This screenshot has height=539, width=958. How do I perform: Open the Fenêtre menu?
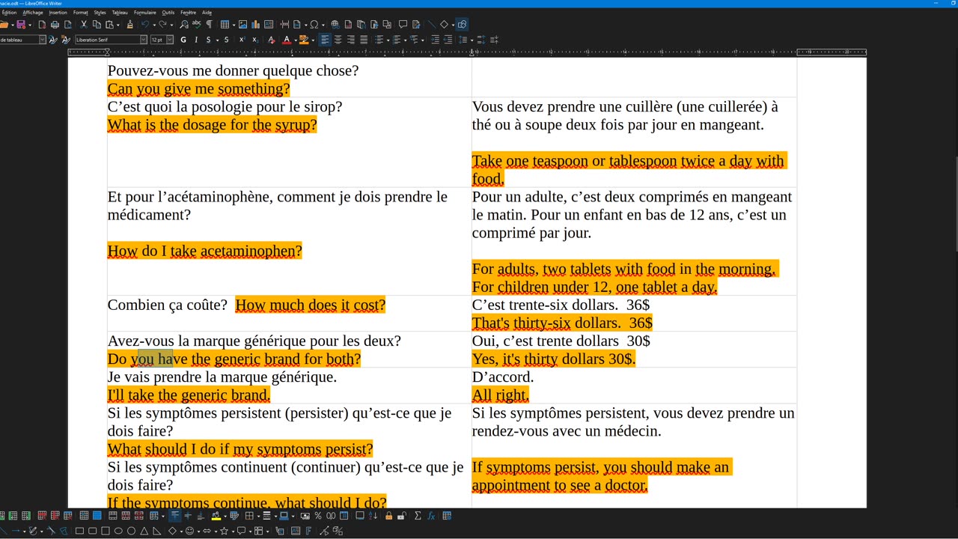[x=188, y=13]
